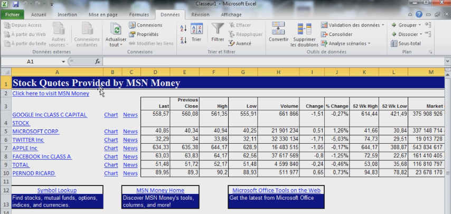Image resolution: width=451 pixels, height=214 pixels.
Task: Click Effacer to clear filter
Action: (240, 25)
